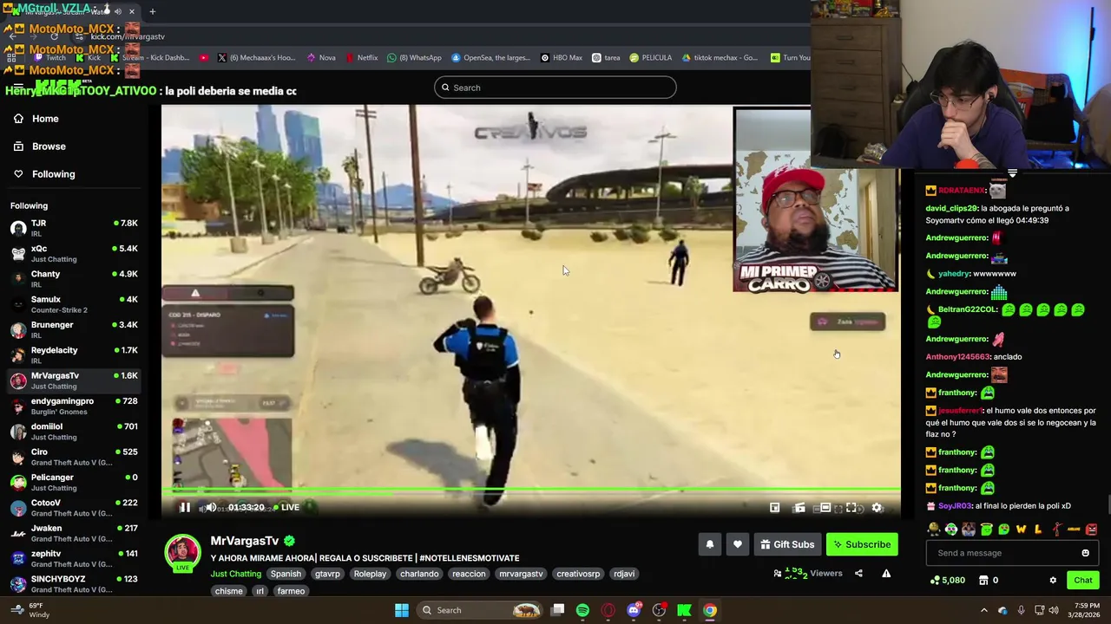This screenshot has width=1111, height=624.
Task: Open the Kick shop storefront icon
Action: [983, 580]
